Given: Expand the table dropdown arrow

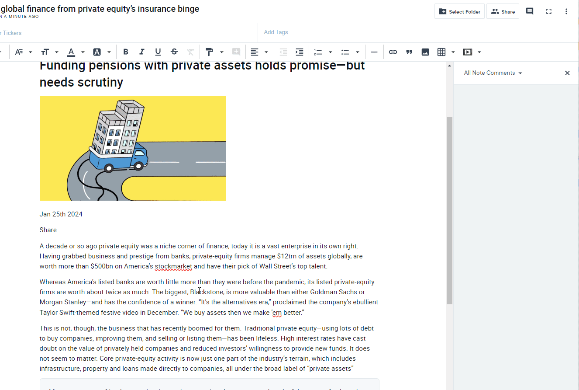Looking at the screenshot, I should tap(453, 52).
